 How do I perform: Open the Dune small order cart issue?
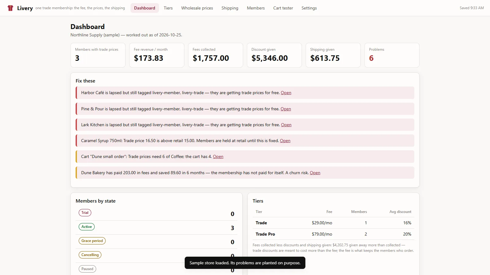pos(218,156)
